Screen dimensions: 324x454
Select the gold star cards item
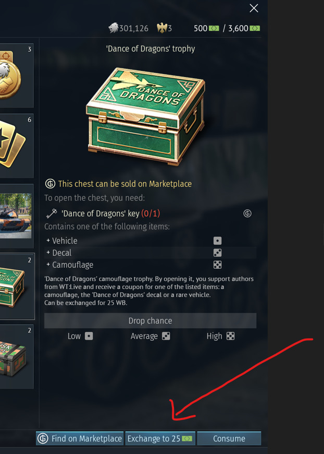17,146
